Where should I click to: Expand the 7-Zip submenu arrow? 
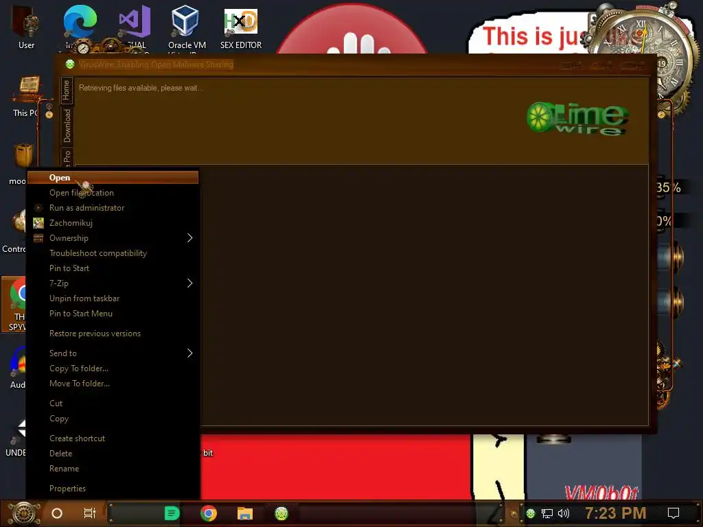pos(189,283)
